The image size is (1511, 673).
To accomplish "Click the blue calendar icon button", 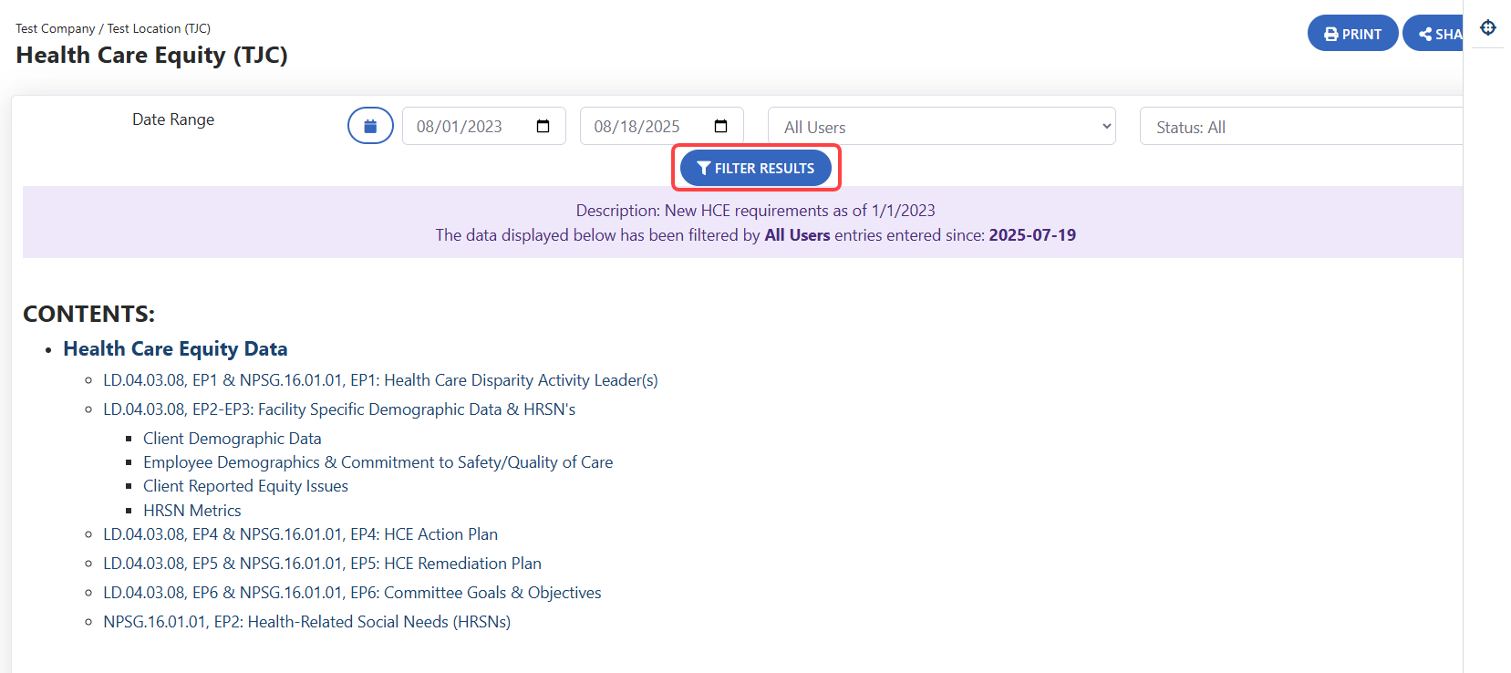I will coord(370,126).
